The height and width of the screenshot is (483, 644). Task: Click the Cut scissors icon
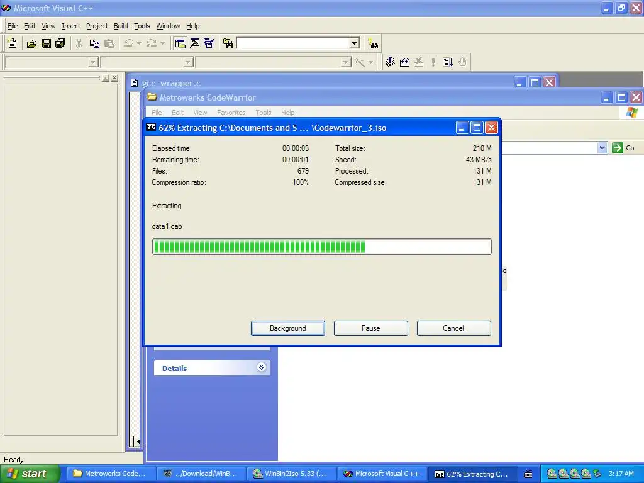79,43
